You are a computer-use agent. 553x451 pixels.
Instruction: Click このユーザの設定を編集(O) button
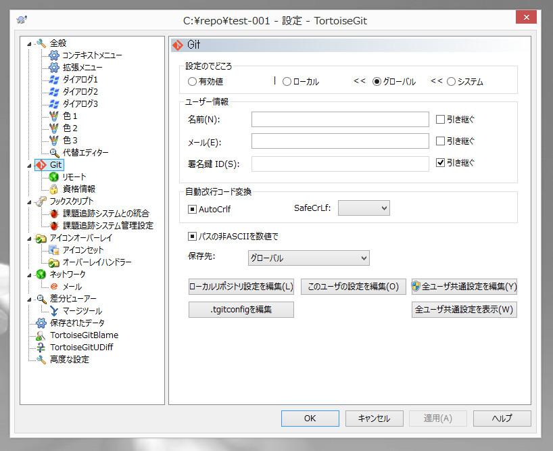click(354, 287)
